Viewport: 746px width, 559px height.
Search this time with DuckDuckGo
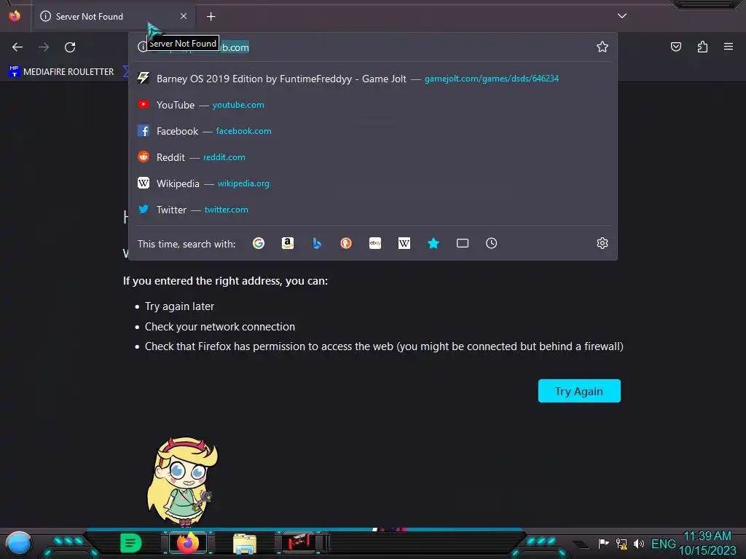(346, 243)
